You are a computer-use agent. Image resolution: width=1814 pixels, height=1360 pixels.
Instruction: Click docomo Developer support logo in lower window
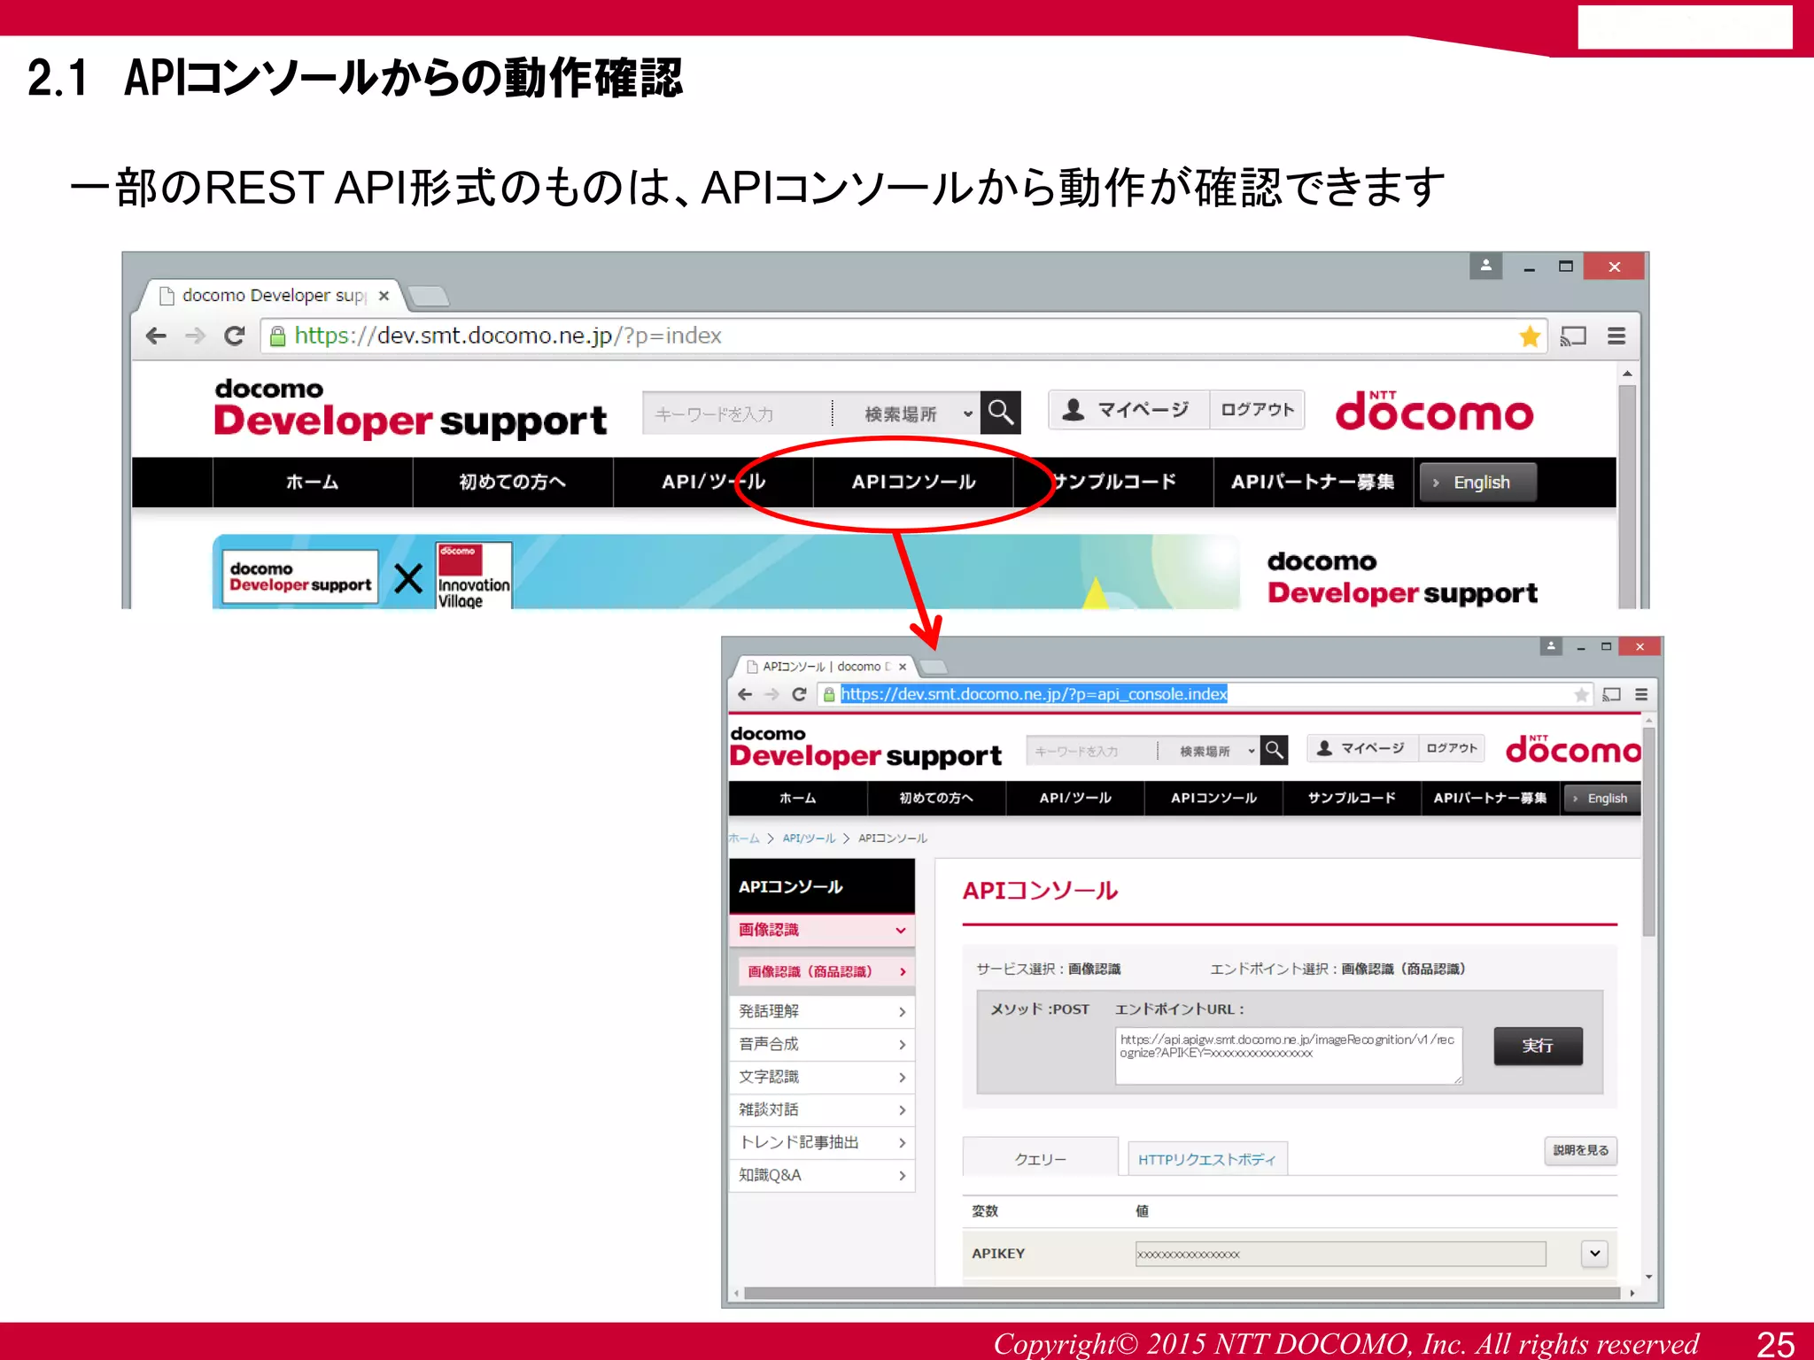(865, 748)
